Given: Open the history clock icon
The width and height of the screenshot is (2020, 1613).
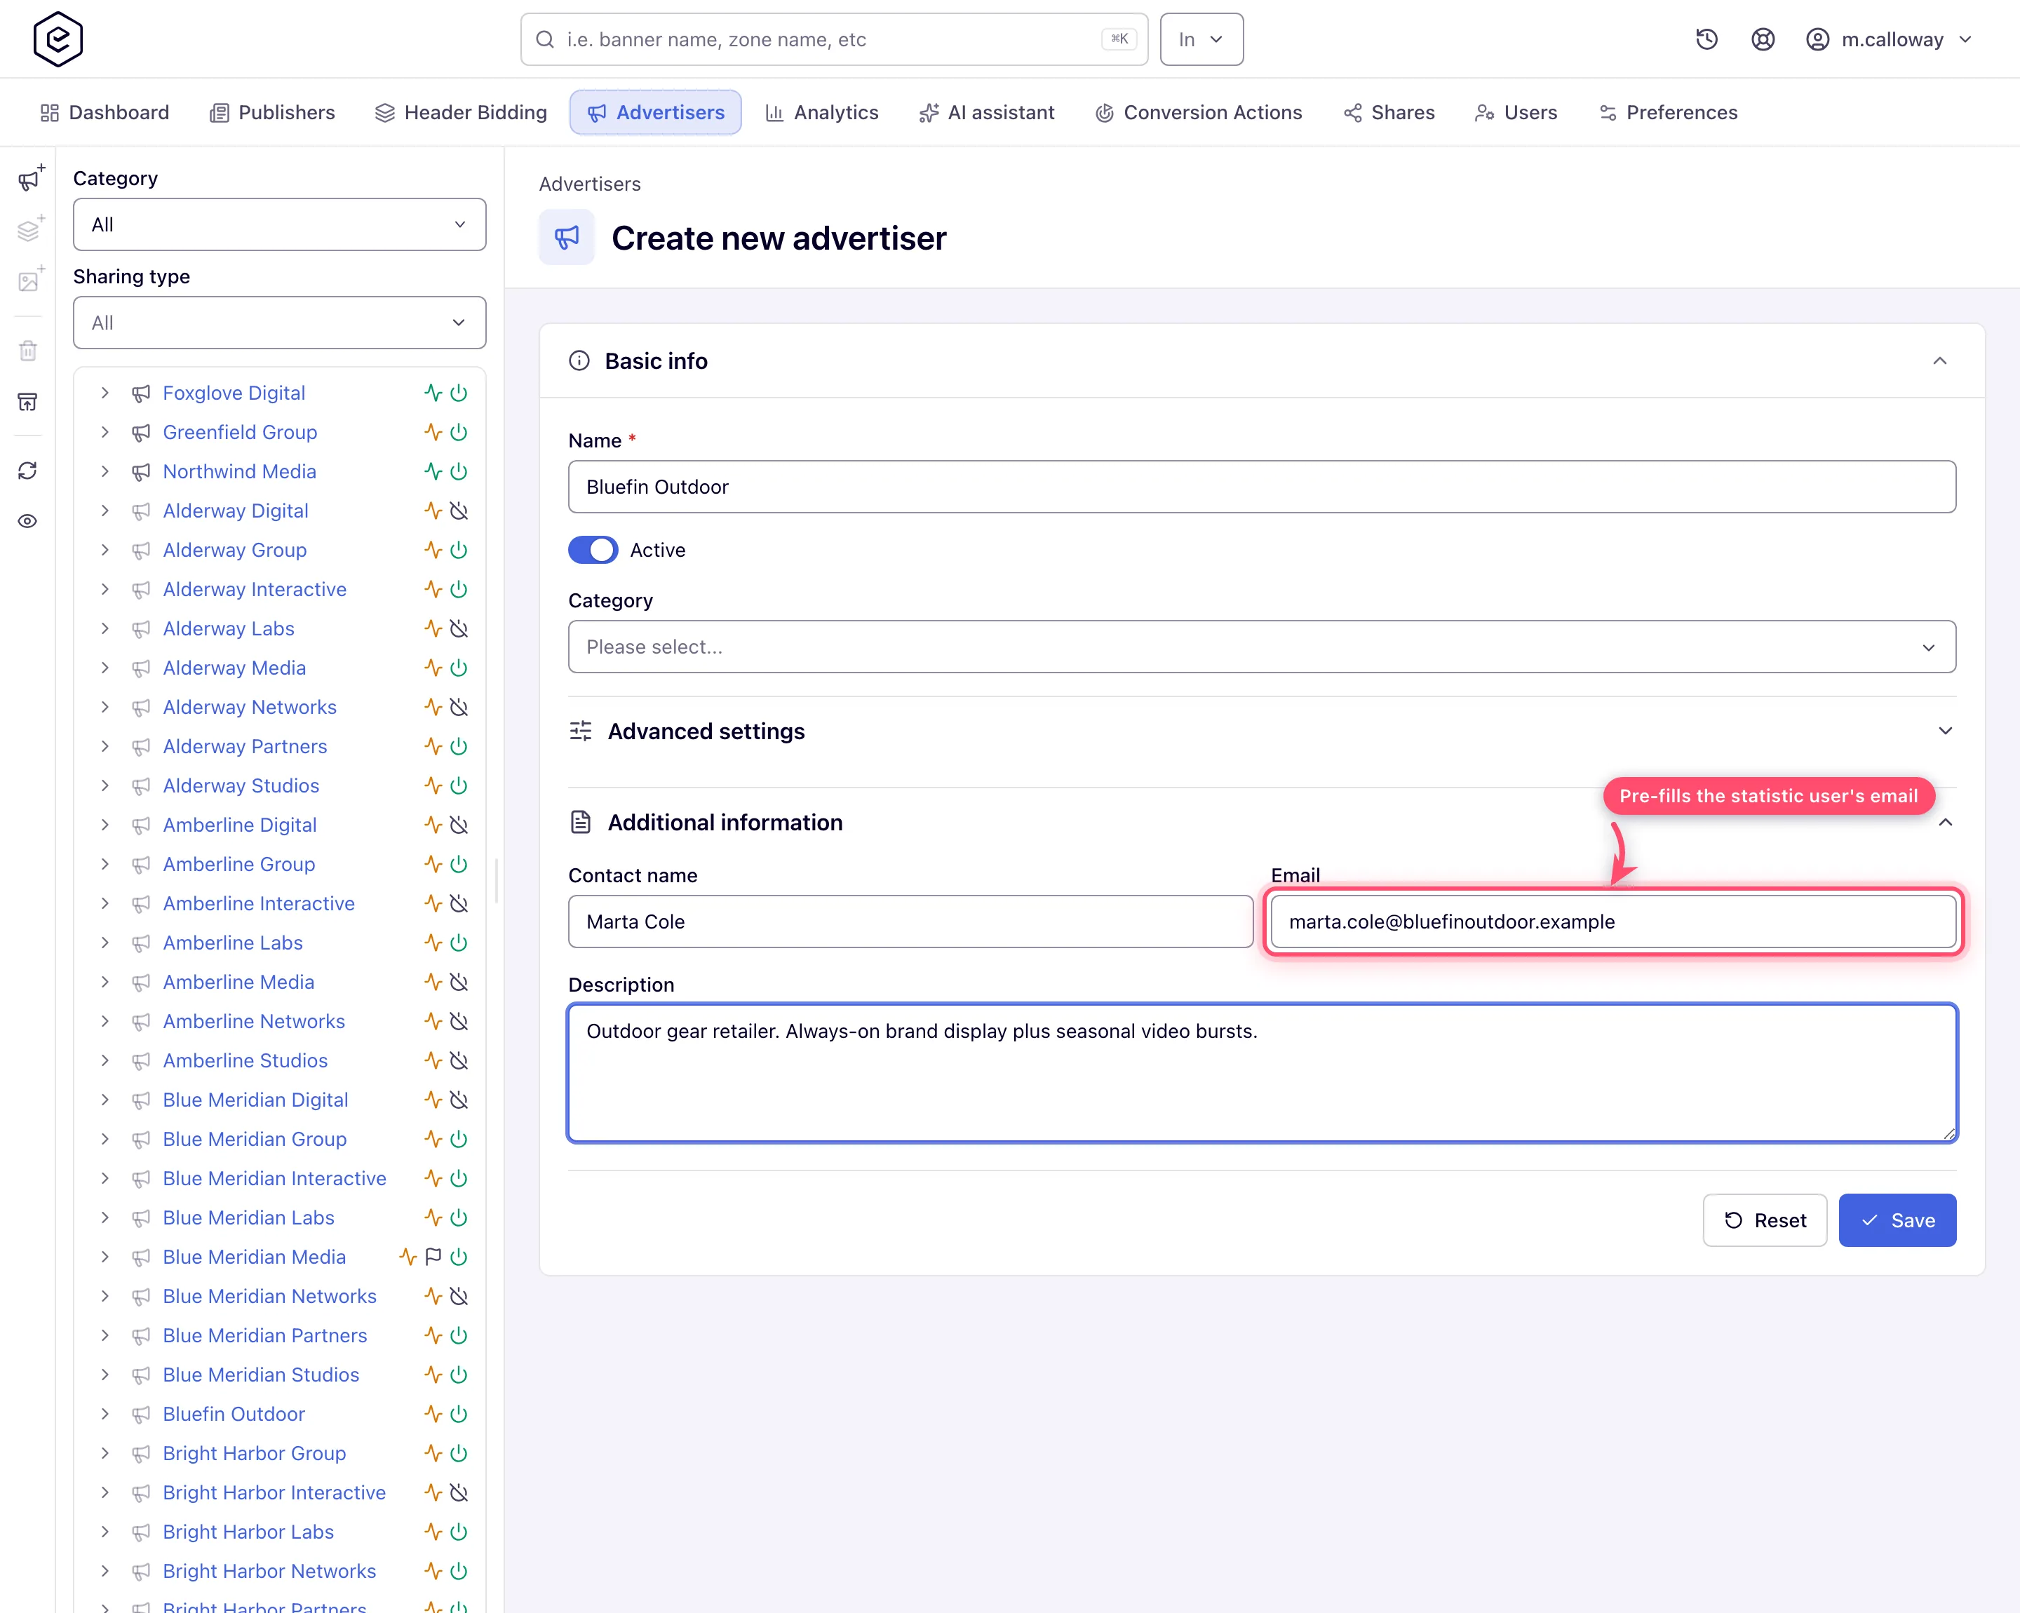Looking at the screenshot, I should coord(1706,39).
